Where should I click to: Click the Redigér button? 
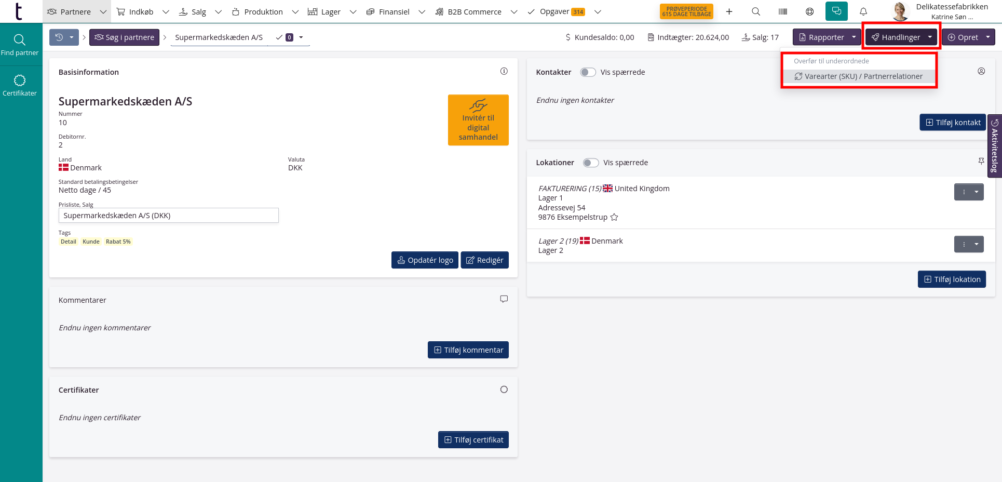pyautogui.click(x=484, y=260)
